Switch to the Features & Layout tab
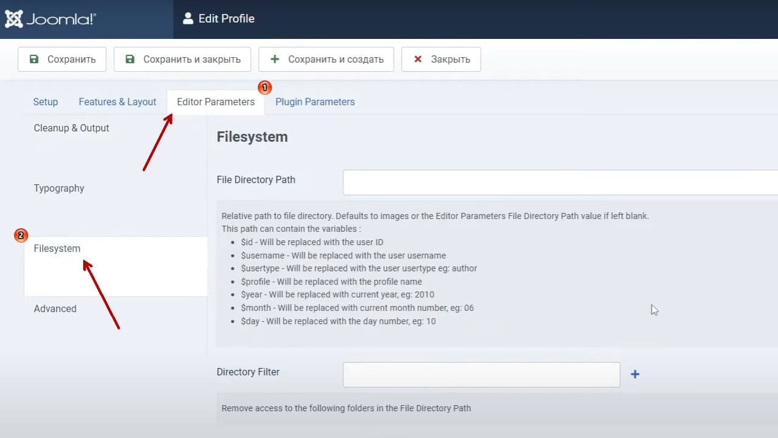This screenshot has height=438, width=778. pyautogui.click(x=117, y=102)
